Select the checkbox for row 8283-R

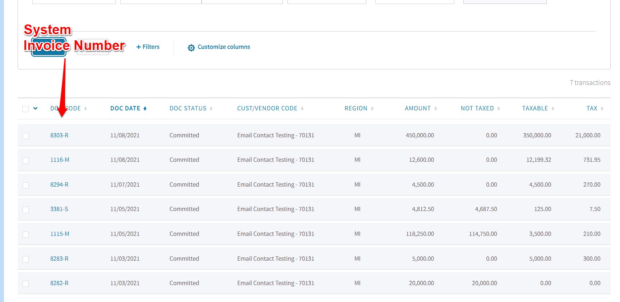point(26,259)
